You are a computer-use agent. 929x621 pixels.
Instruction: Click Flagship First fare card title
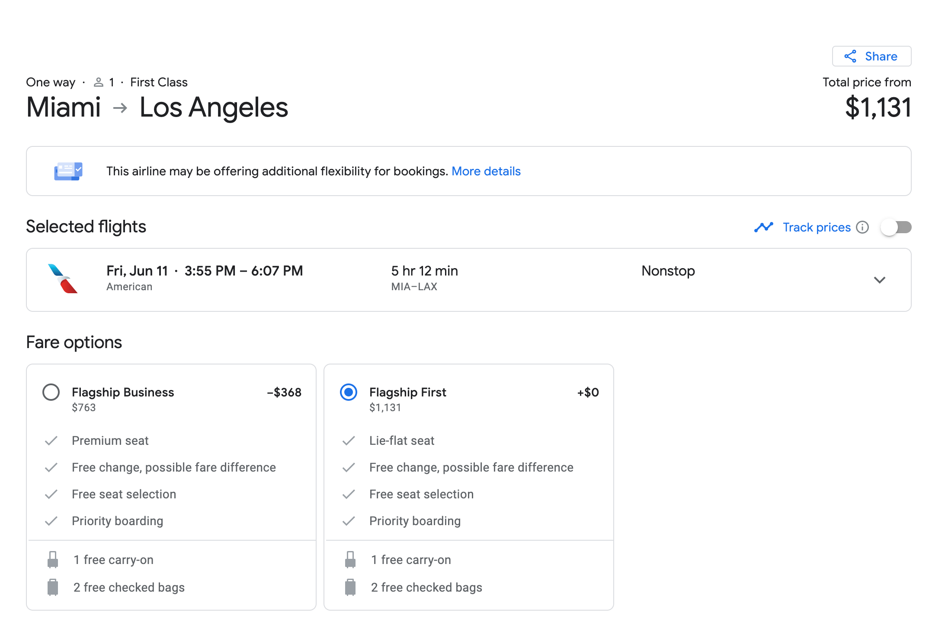[x=407, y=392]
